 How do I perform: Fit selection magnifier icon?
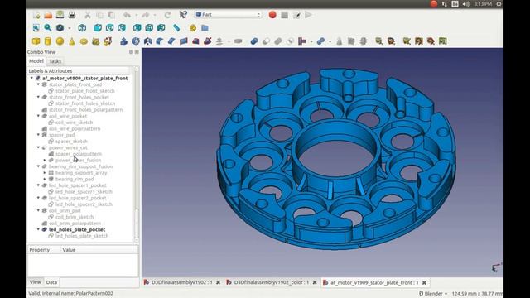click(x=48, y=28)
